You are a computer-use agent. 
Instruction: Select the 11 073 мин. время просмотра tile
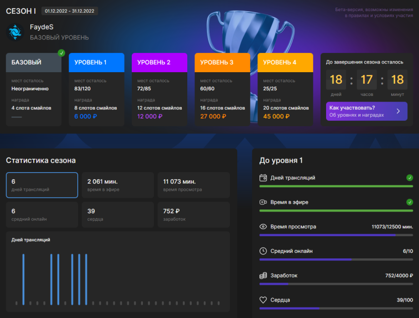coord(194,185)
